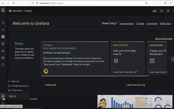Expand next setup cards with right chevron
The height and width of the screenshot is (109, 174).
click(173, 59)
